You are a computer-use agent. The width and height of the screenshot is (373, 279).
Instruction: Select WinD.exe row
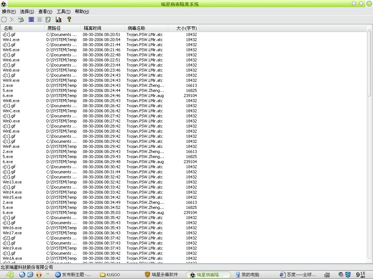pyautogui.click(x=100, y=121)
